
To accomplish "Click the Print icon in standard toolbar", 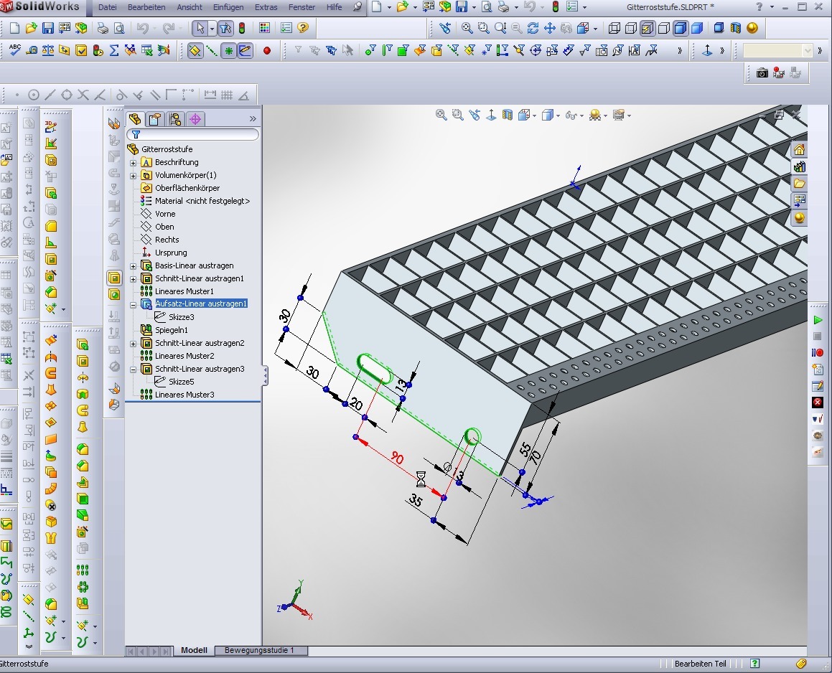I will pos(103,28).
